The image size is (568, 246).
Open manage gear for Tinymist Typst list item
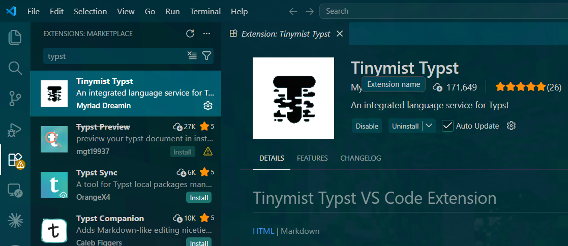208,106
